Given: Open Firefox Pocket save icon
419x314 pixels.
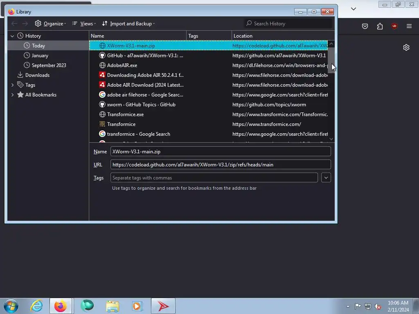Looking at the screenshot, I should (x=365, y=26).
